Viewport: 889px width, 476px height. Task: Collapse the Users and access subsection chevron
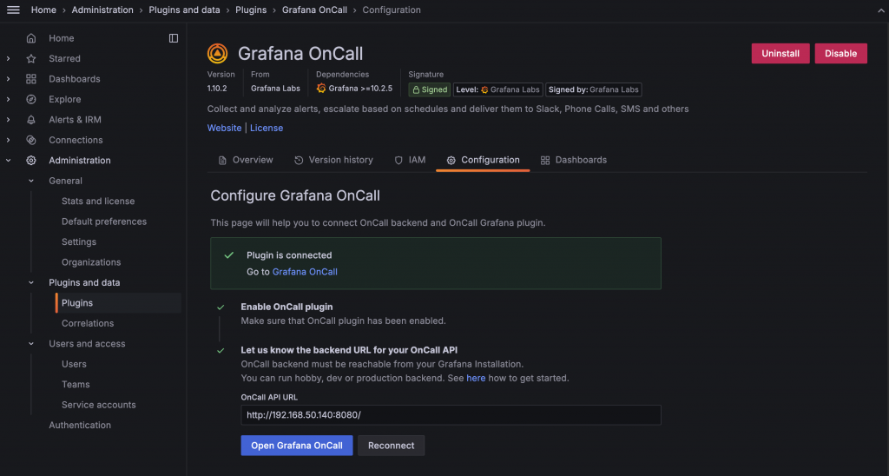(x=31, y=344)
